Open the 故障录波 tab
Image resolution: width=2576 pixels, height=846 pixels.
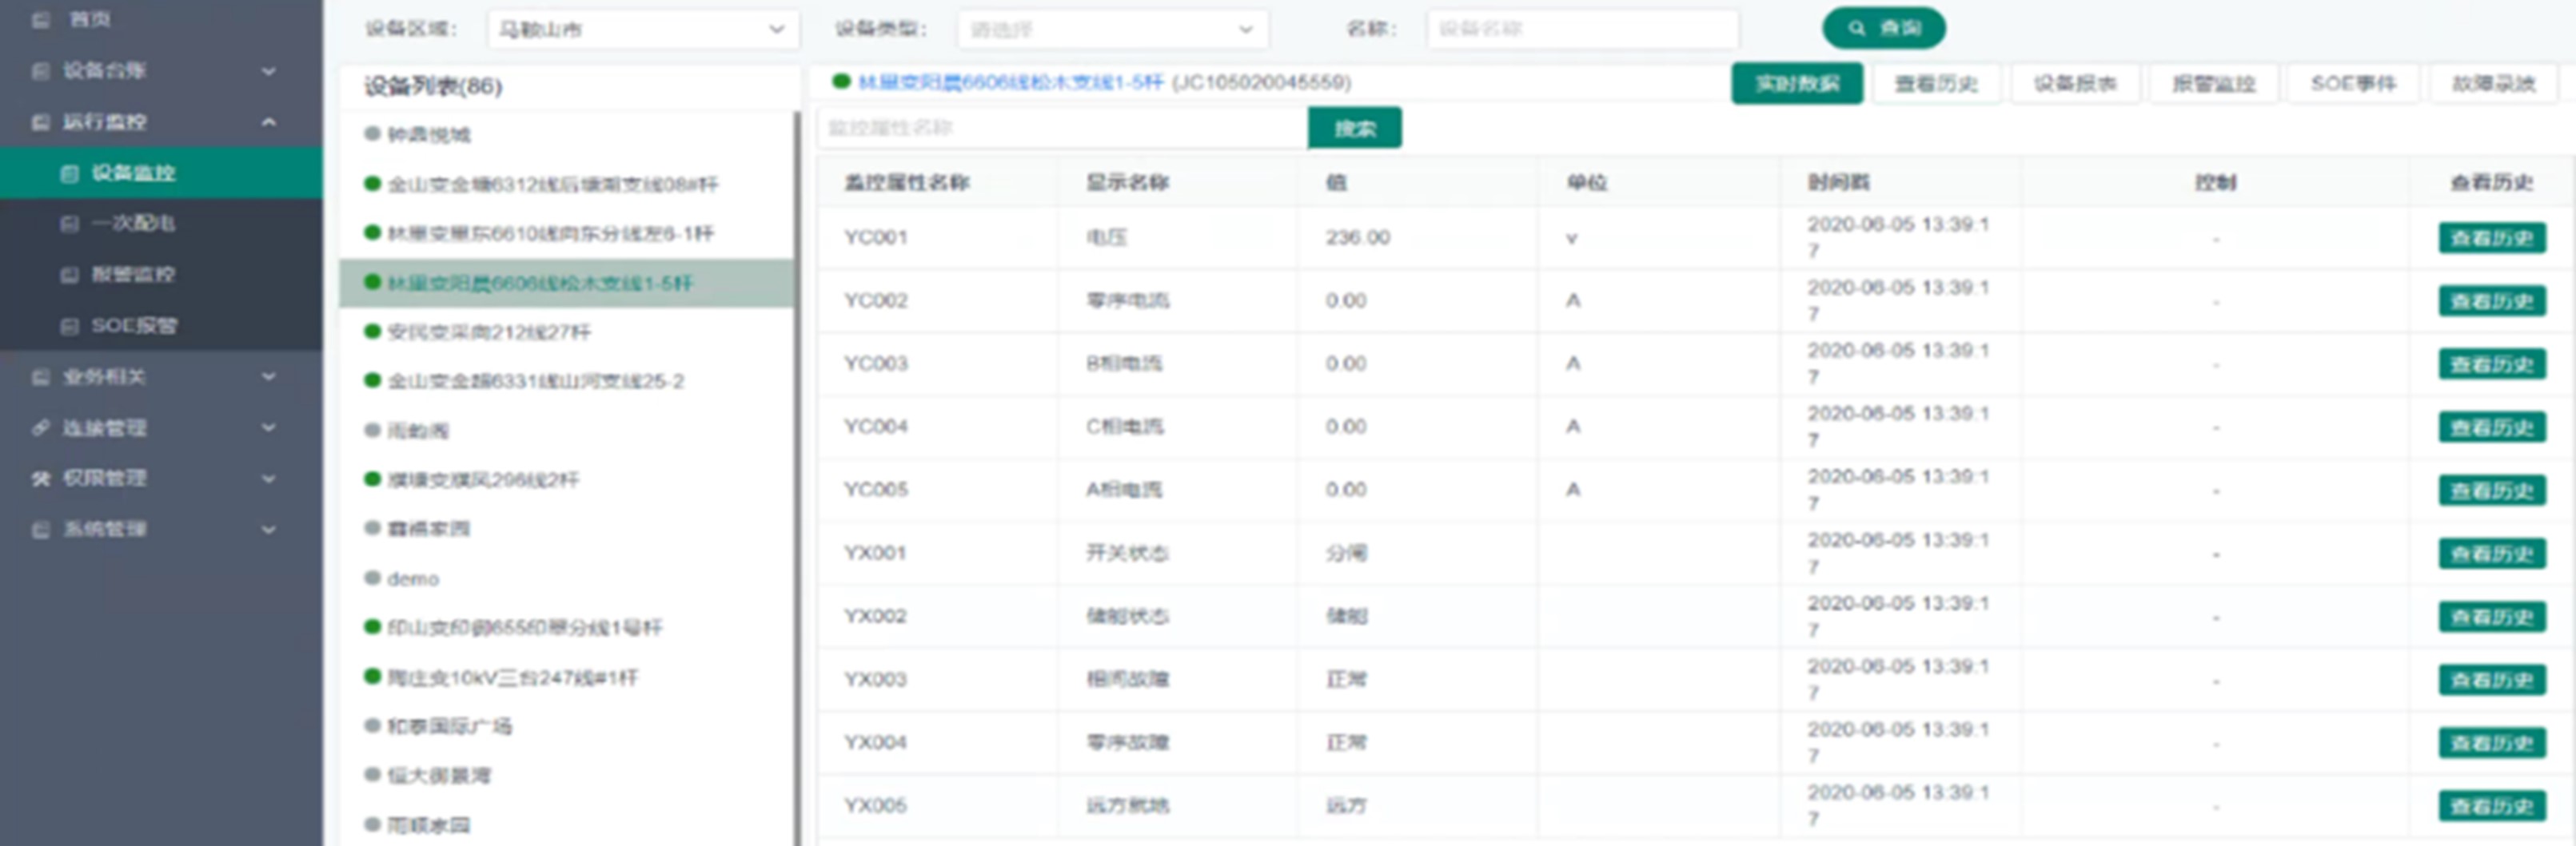tap(2493, 84)
